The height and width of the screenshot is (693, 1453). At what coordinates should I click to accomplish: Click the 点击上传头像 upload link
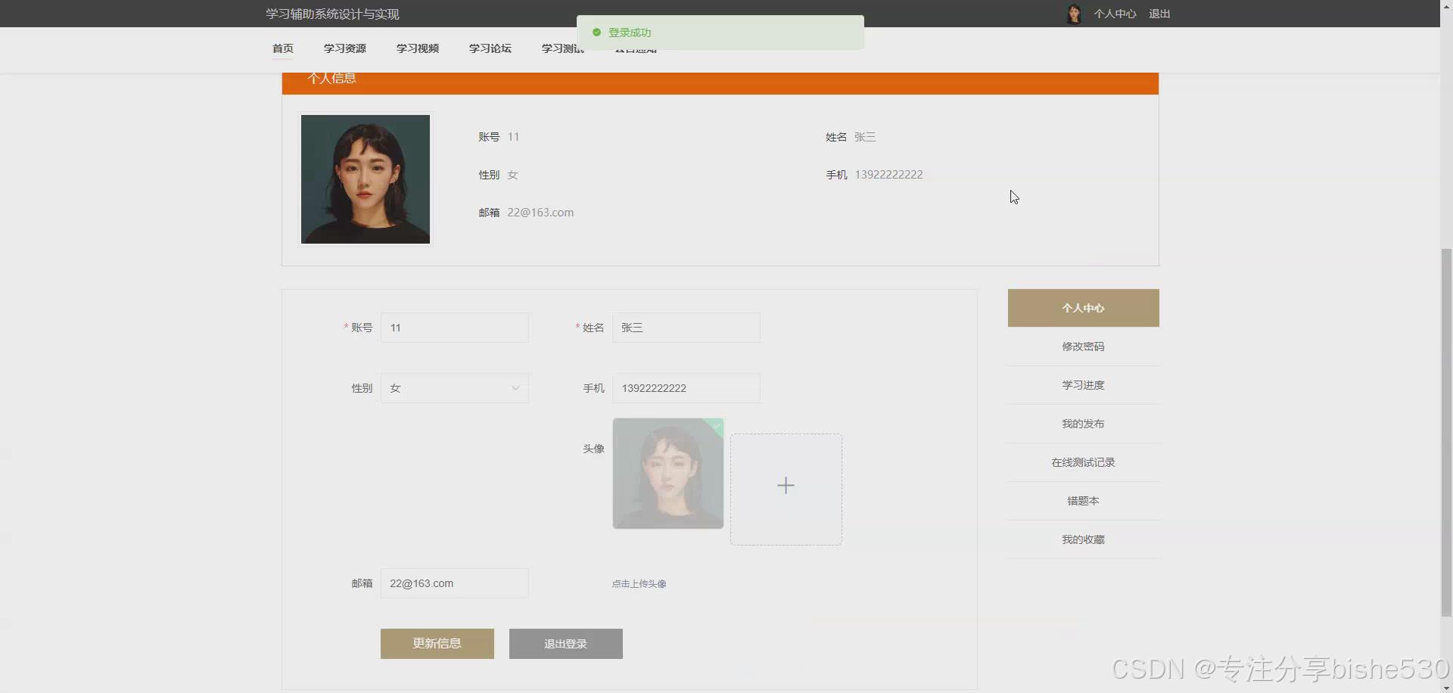coord(639,583)
